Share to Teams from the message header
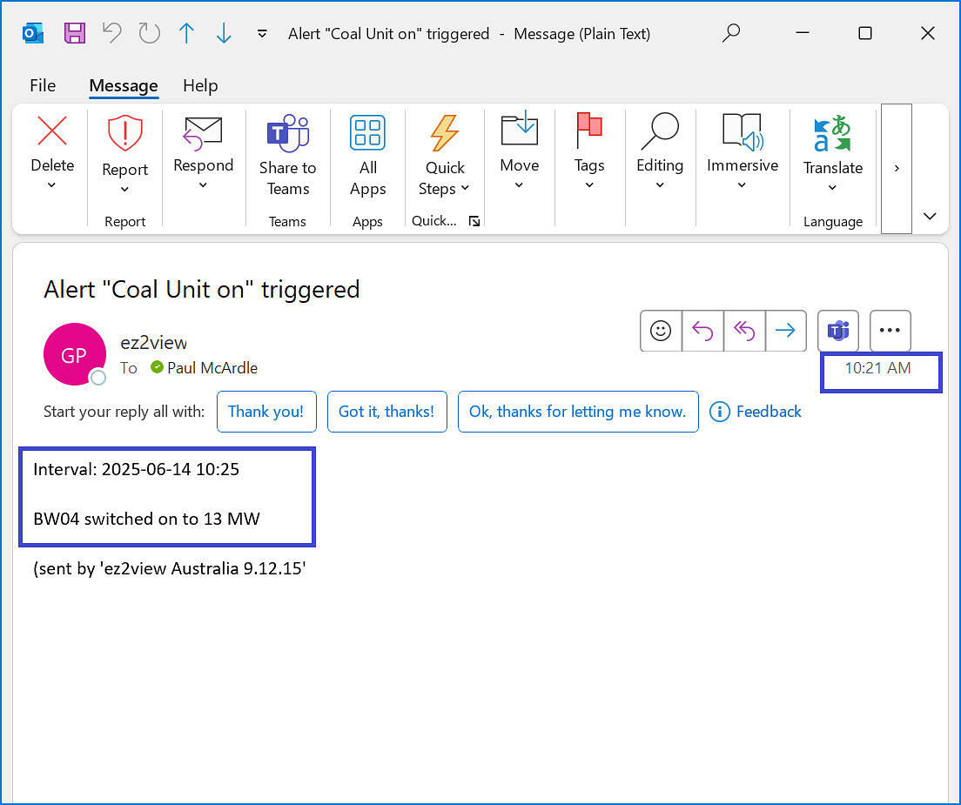This screenshot has height=805, width=961. (837, 331)
